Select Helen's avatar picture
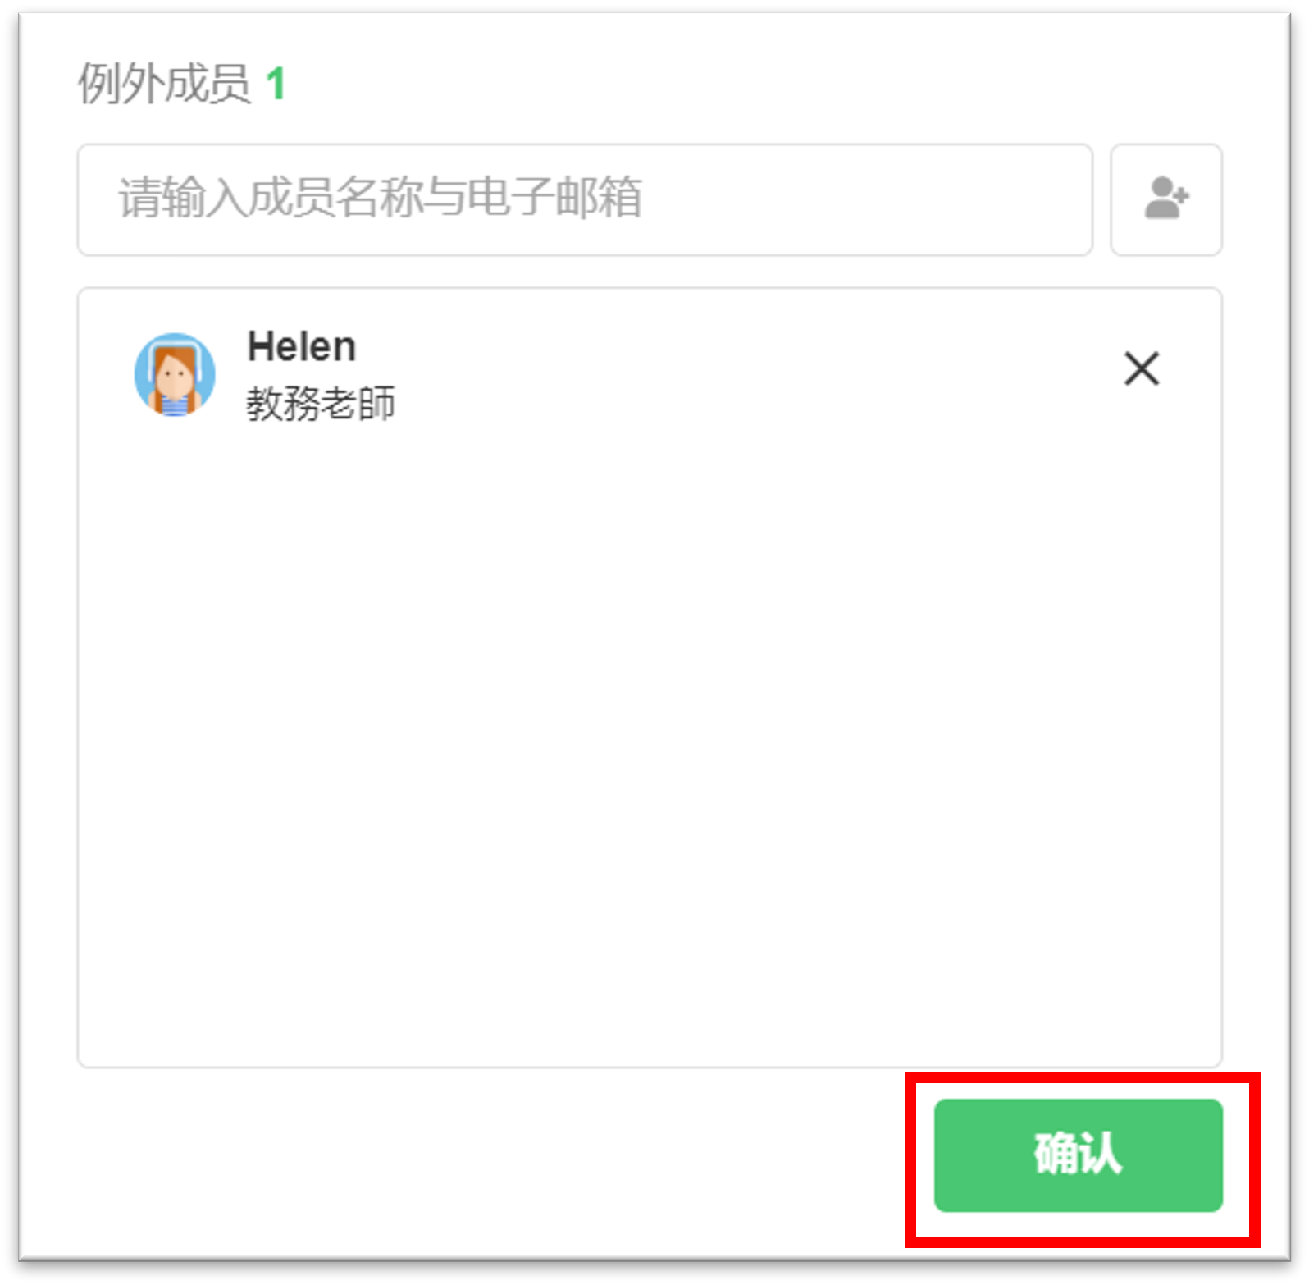This screenshot has width=1309, height=1285. tap(175, 375)
